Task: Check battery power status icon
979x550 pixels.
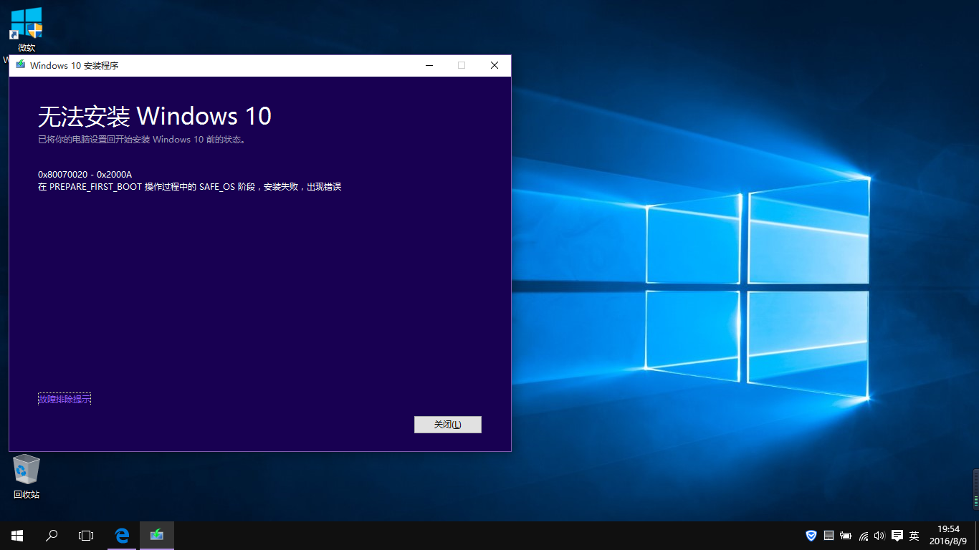Action: coord(846,536)
